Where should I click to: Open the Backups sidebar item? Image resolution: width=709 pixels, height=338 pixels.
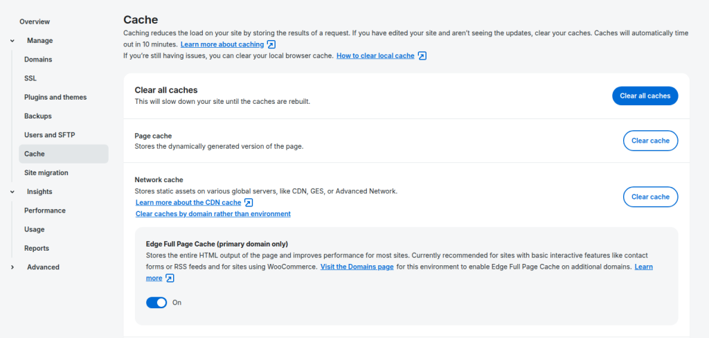click(x=38, y=116)
